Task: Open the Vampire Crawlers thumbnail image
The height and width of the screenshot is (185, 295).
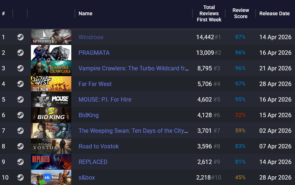Action: (51, 68)
